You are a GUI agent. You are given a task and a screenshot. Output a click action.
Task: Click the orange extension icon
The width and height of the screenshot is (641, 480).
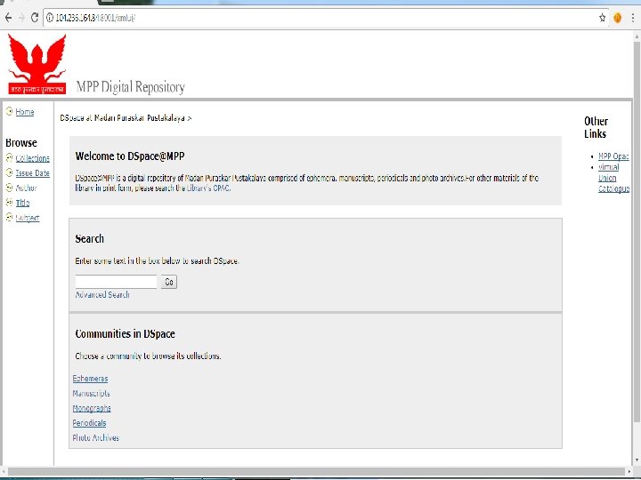[x=617, y=18]
